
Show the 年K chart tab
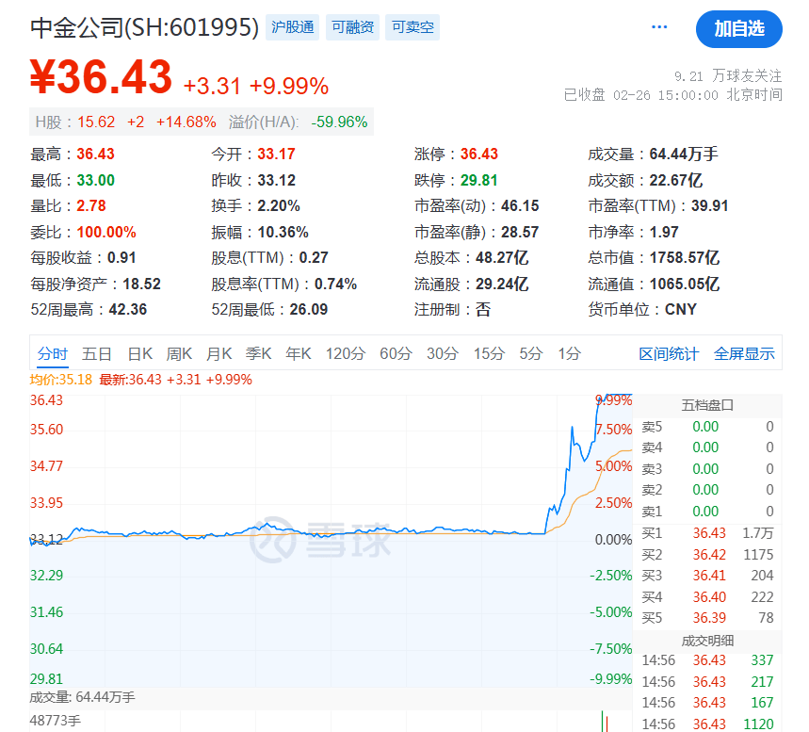tap(299, 354)
